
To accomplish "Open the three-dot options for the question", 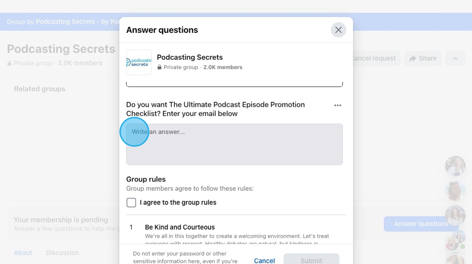I will coord(337,105).
